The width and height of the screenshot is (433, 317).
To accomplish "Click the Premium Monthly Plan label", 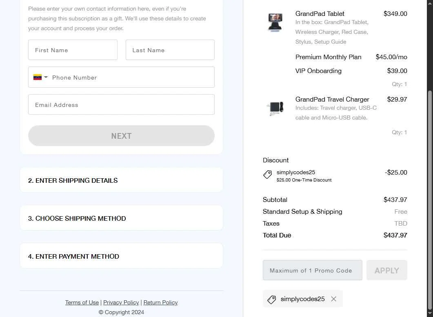I will 329,57.
